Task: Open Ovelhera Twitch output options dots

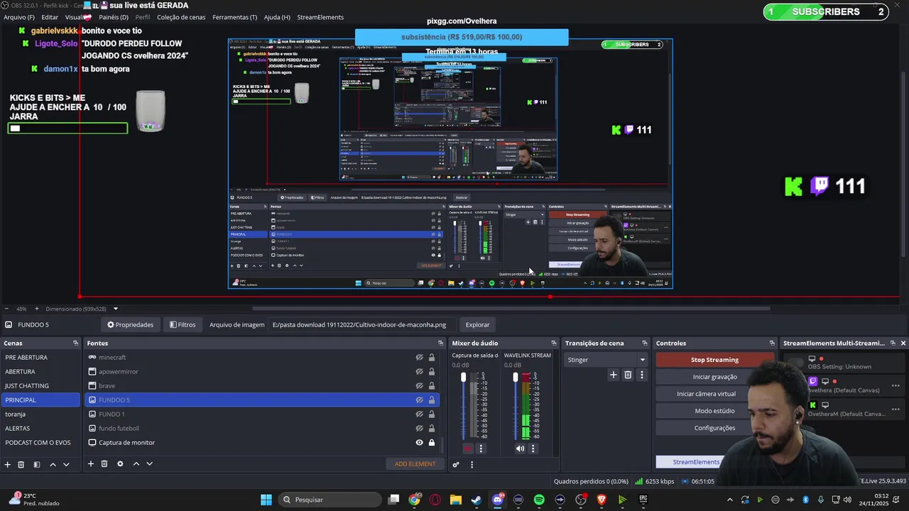Action: tap(896, 386)
